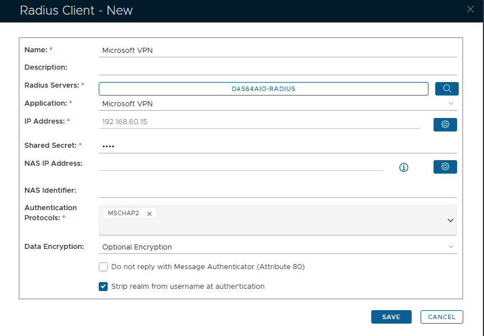
Task: Uncheck Strip realm from username checkbox
Action: click(x=103, y=287)
